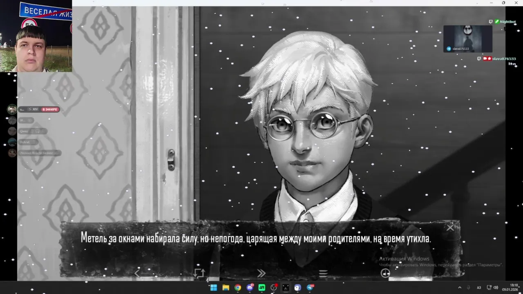The width and height of the screenshot is (523, 294).
Task: Click the "В ЭФИРЕ" live badge
Action: (50, 109)
